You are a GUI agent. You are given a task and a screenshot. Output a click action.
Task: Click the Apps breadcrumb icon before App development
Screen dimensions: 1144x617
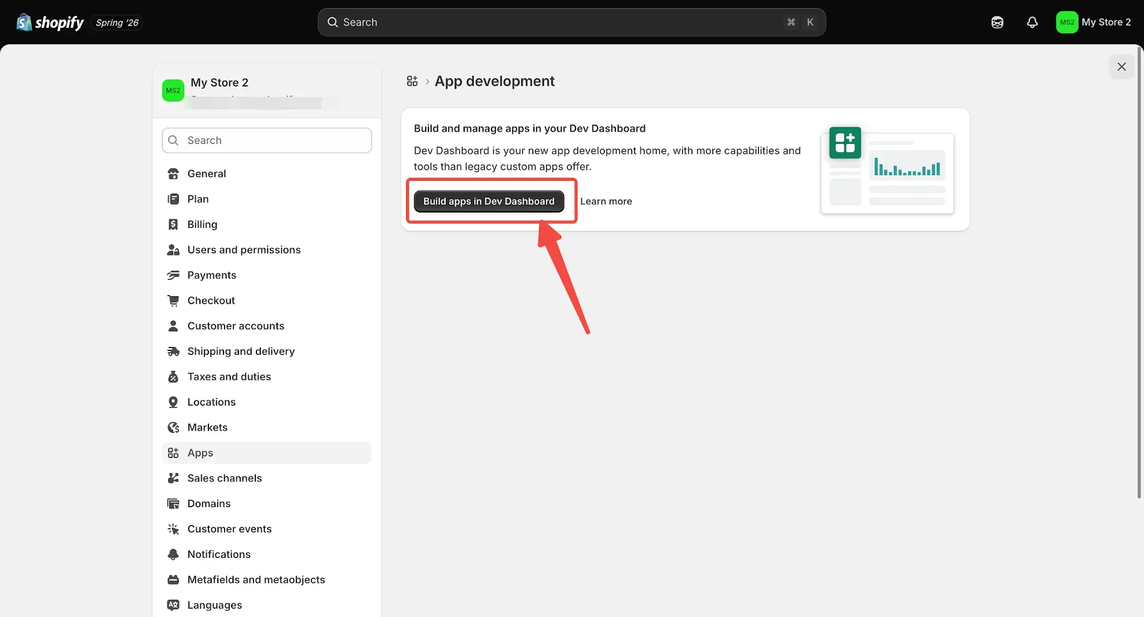tap(412, 81)
